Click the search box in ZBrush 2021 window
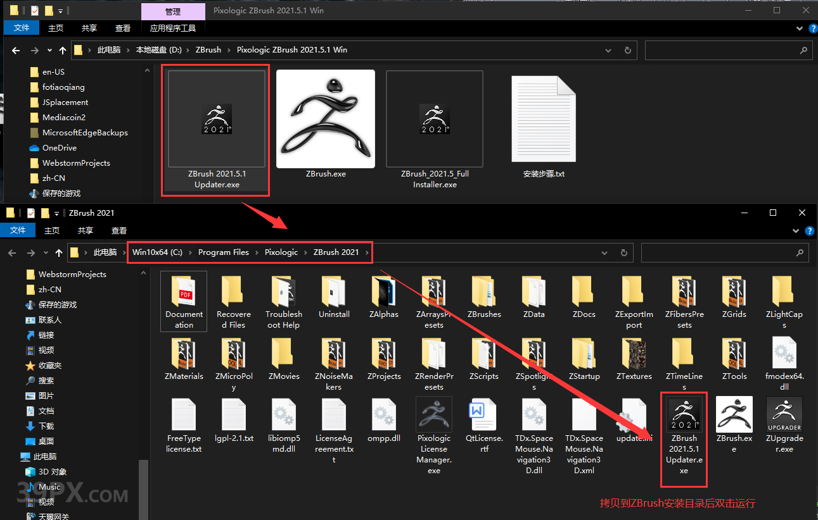 pos(725,252)
